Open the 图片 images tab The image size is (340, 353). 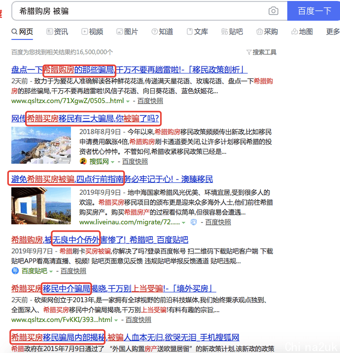pyautogui.click(x=127, y=32)
